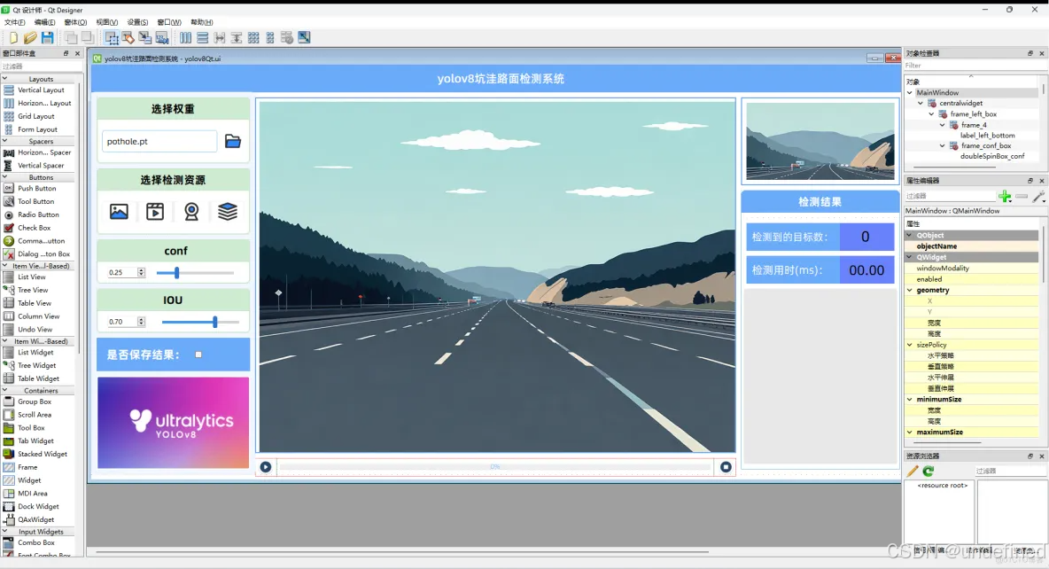Apply Lay Out Horizontally from toolbar

click(x=185, y=38)
